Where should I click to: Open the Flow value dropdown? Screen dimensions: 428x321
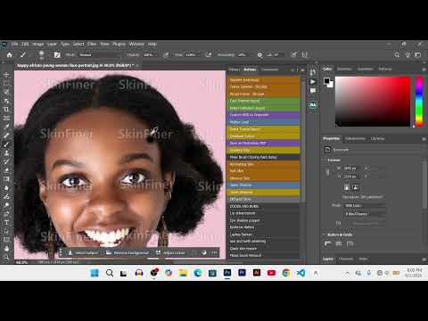pos(192,54)
